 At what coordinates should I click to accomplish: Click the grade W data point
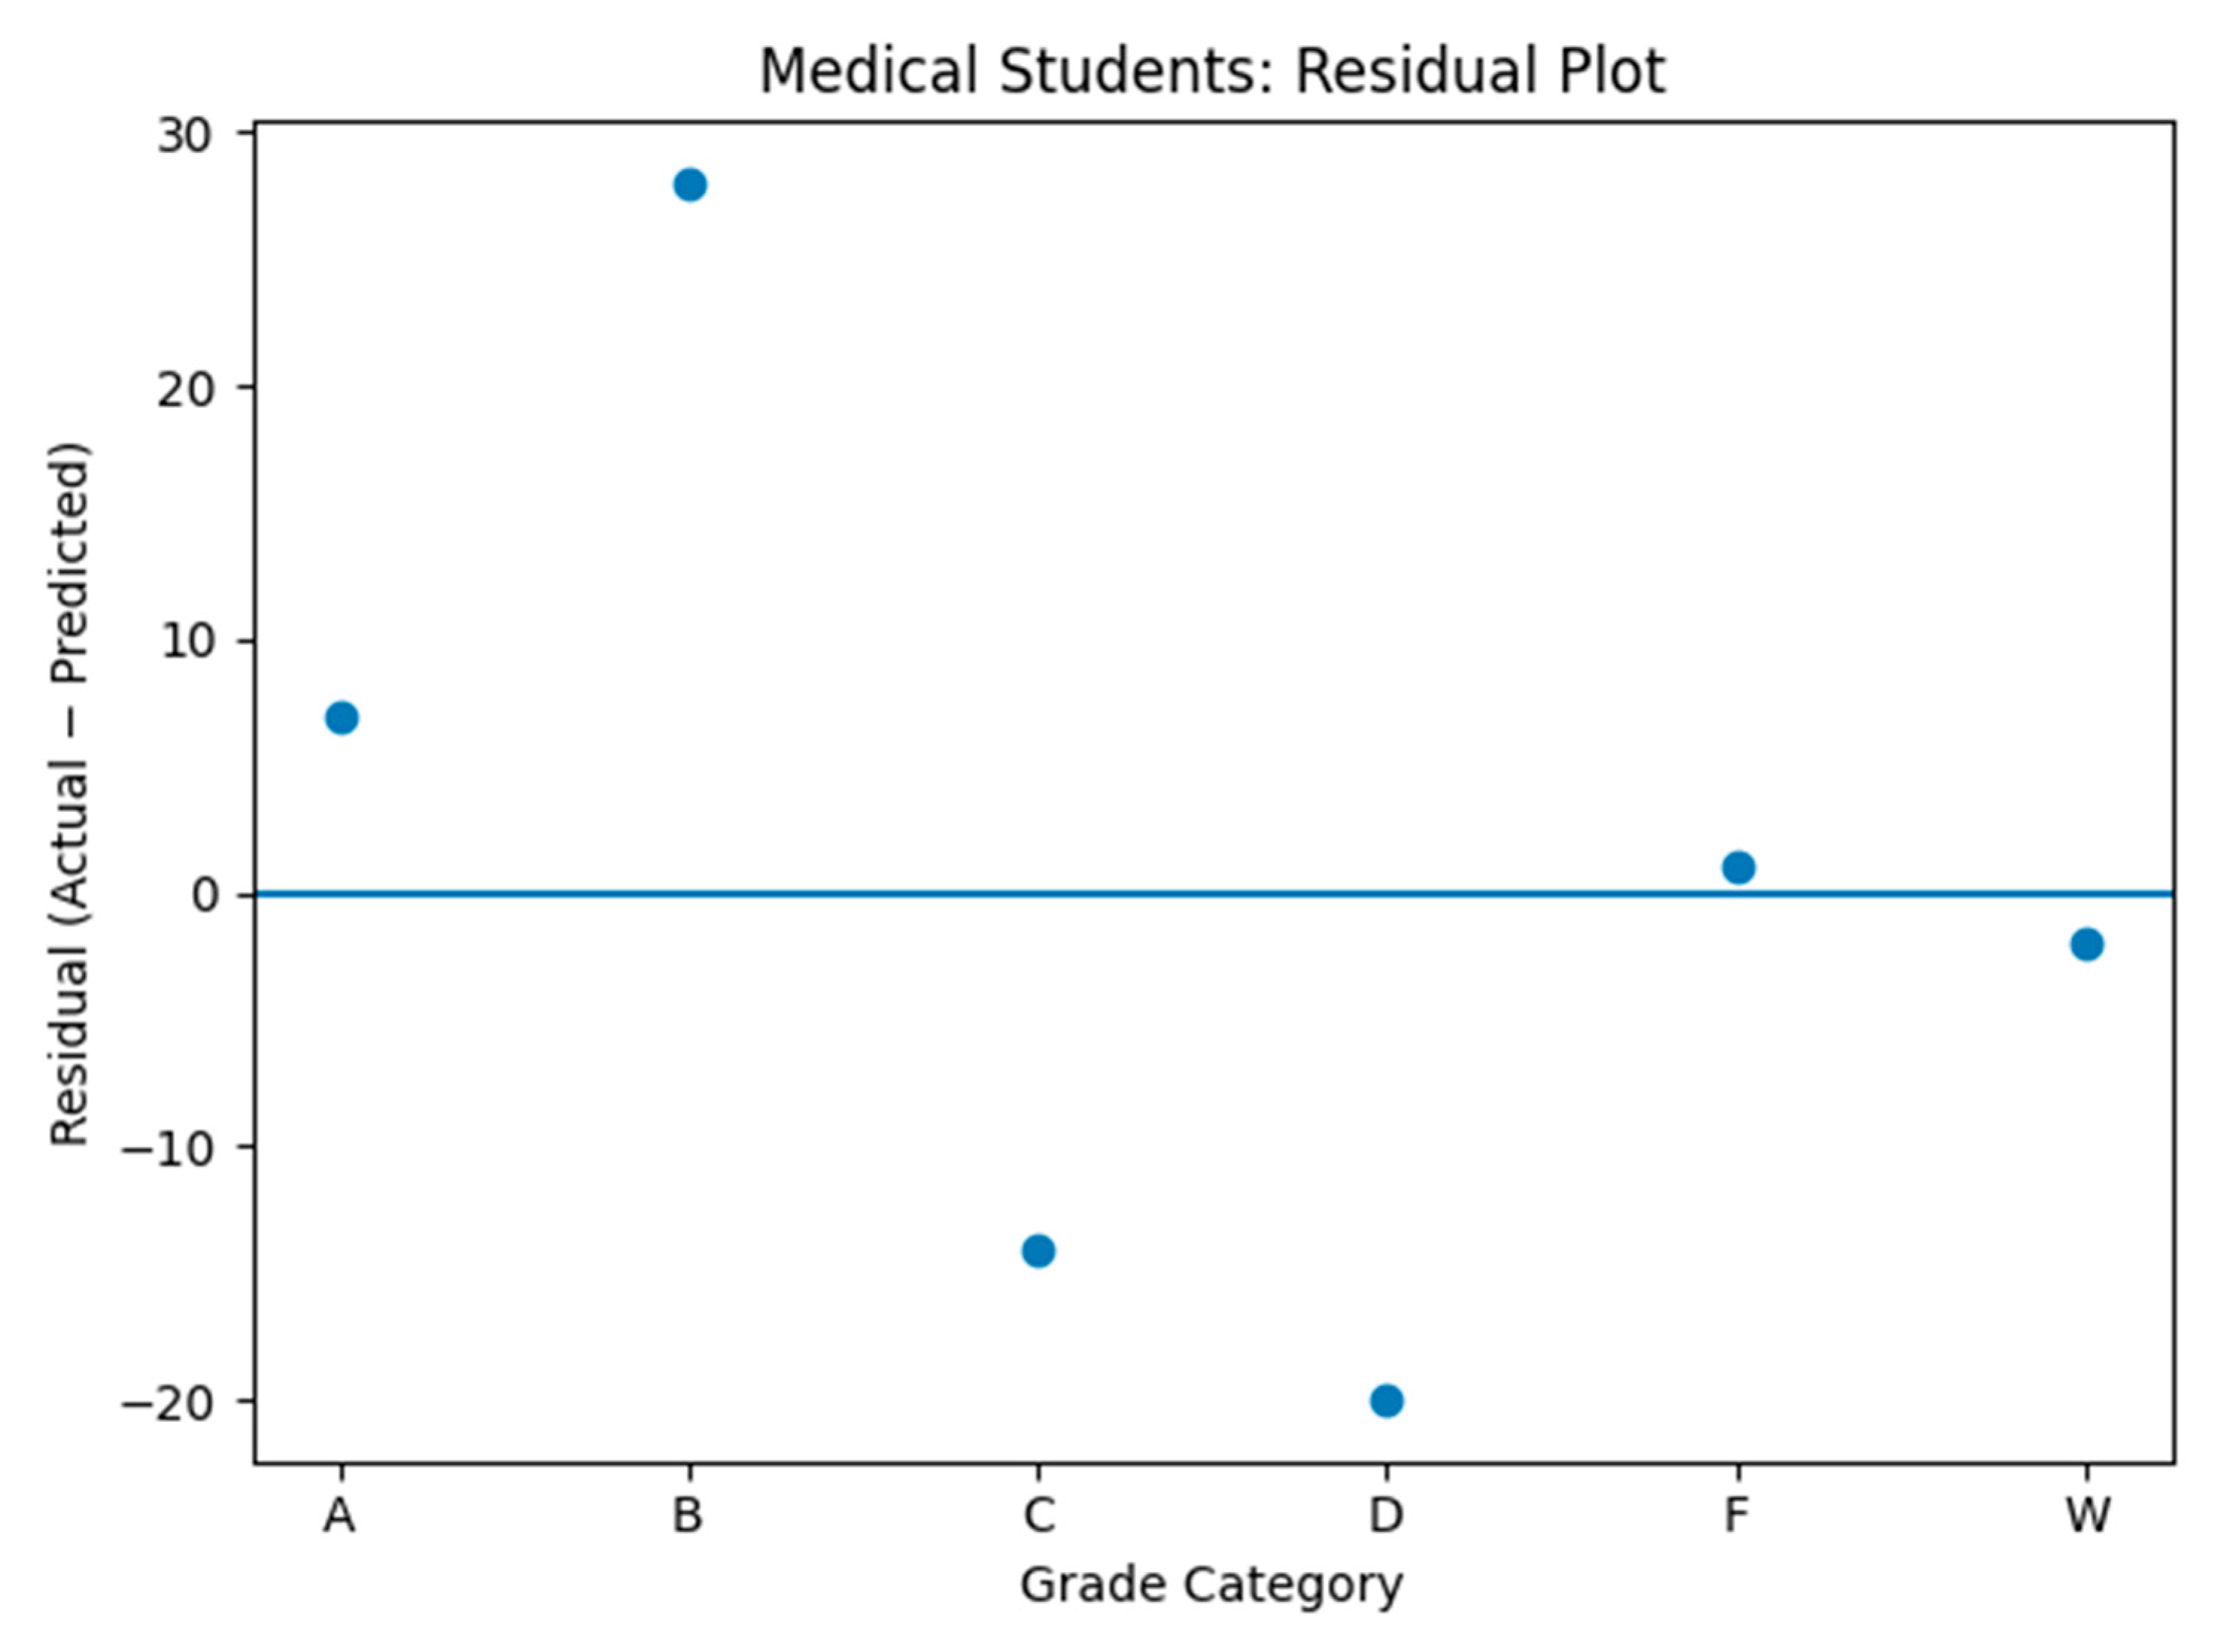pos(2087,944)
